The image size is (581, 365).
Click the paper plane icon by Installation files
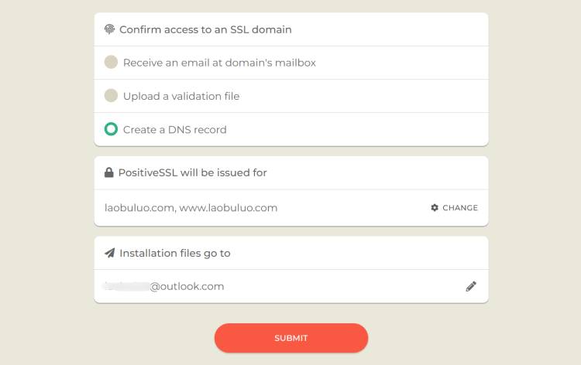110,253
